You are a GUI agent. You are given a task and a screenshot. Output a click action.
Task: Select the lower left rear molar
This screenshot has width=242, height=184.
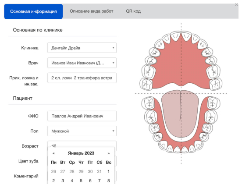[148, 103]
